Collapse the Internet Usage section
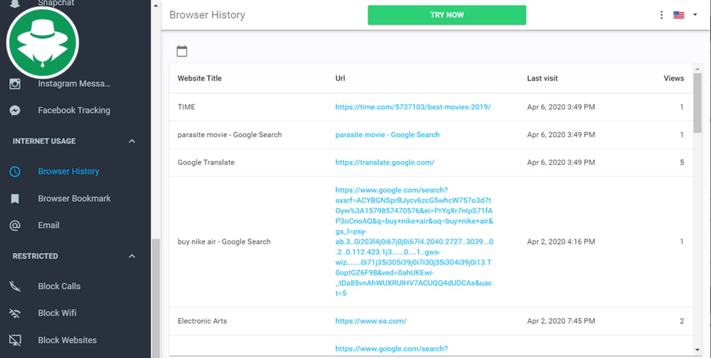This screenshot has height=358, width=711. point(132,141)
